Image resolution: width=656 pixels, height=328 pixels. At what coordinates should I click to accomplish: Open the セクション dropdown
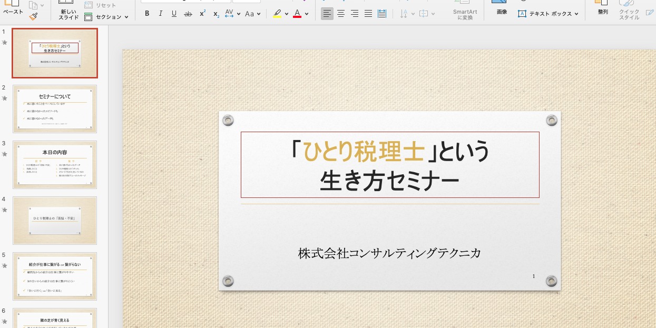106,17
